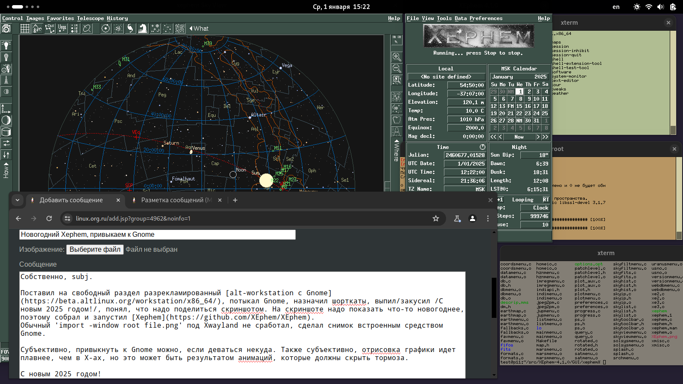
Task: Toggle the RT looping button
Action: (x=546, y=200)
